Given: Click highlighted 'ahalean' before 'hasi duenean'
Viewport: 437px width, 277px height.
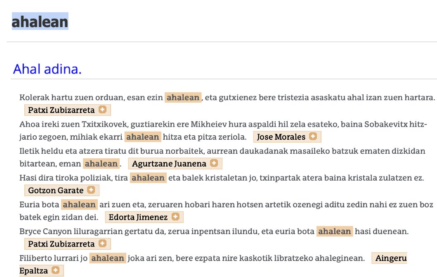Looking at the screenshot, I should 334,231.
